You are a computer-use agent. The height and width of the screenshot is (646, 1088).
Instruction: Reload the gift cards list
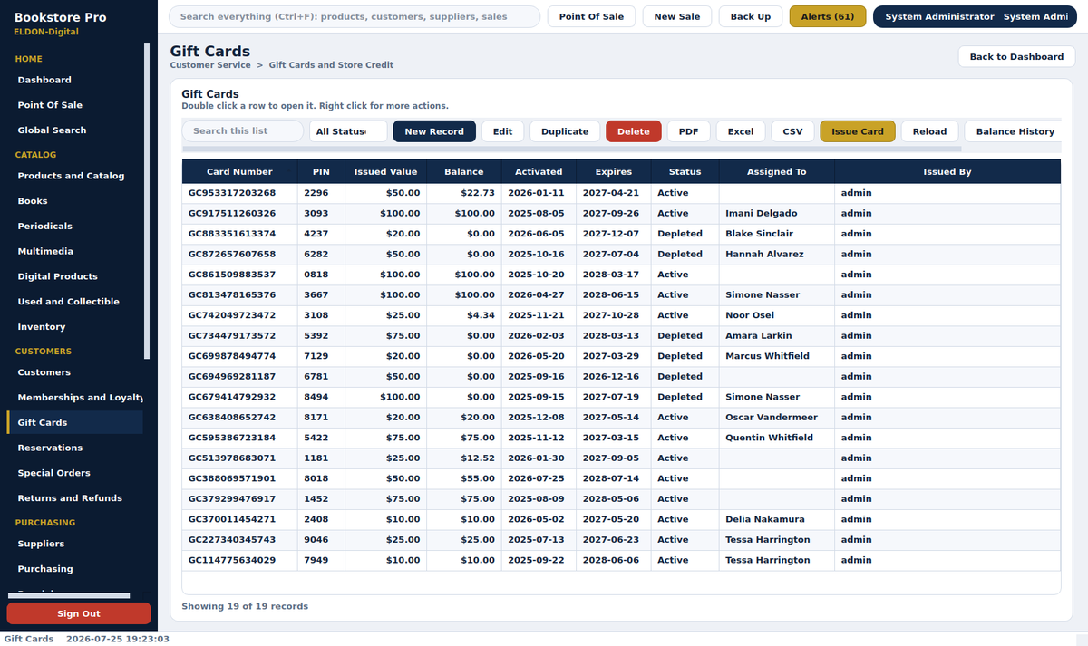(929, 131)
